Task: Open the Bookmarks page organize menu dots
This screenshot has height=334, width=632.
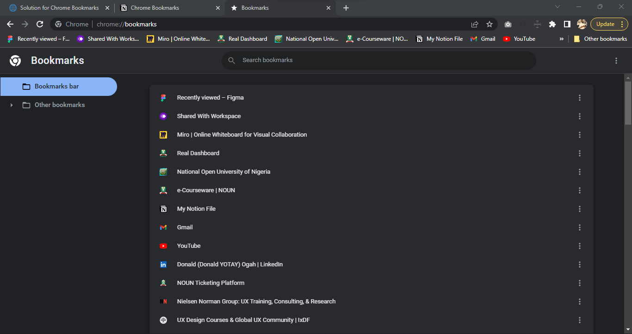Action: pos(616,61)
